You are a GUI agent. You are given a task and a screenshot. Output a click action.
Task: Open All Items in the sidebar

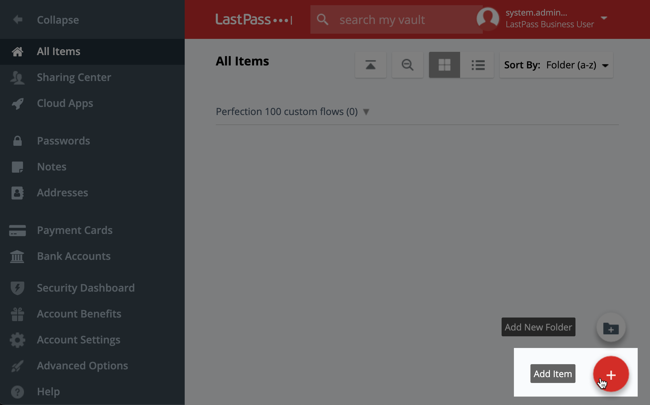point(92,52)
